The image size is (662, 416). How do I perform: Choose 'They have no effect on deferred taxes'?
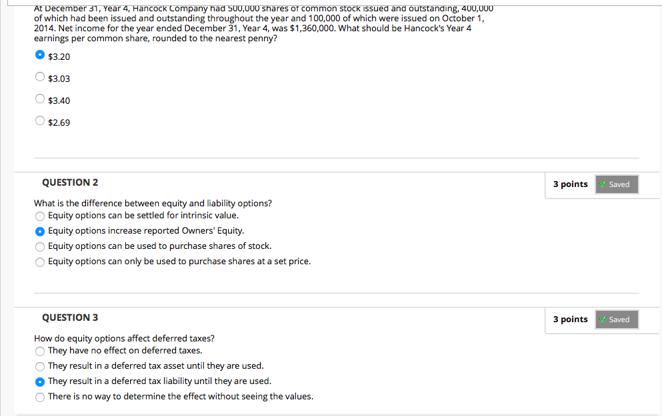click(40, 351)
